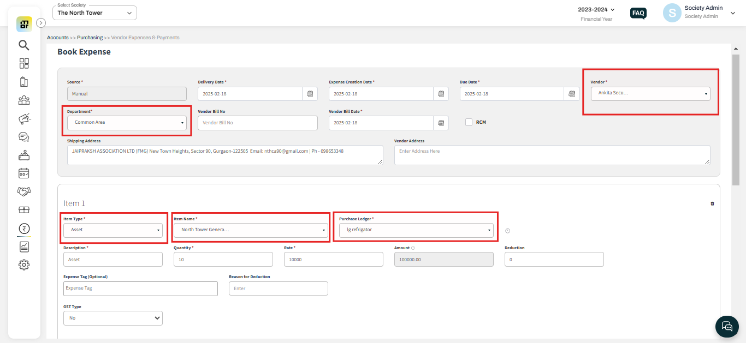Open the Department dropdown
The image size is (746, 343).
[x=127, y=123]
